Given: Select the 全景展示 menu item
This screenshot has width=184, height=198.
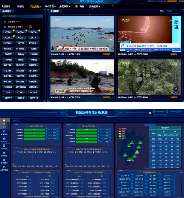Looking at the screenshot, I should click(6, 7).
